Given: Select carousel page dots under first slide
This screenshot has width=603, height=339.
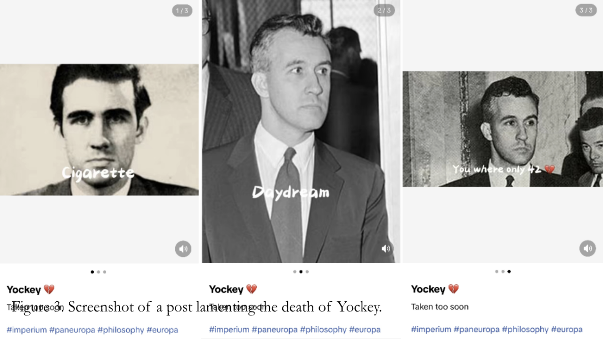Looking at the screenshot, I should click(x=98, y=272).
